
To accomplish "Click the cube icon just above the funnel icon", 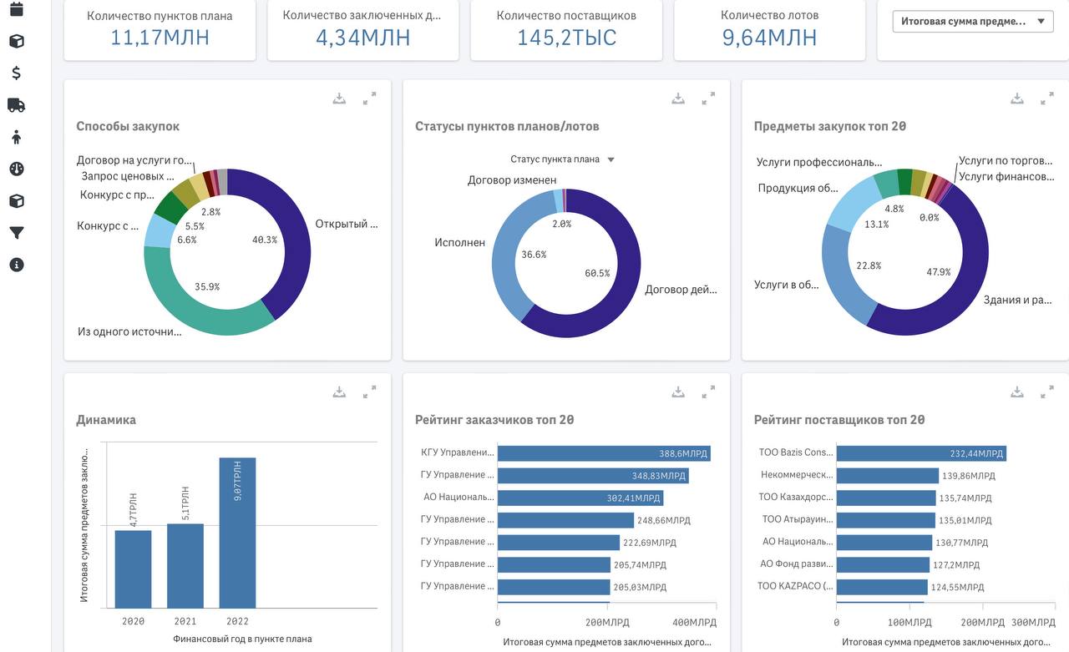I will [16, 201].
